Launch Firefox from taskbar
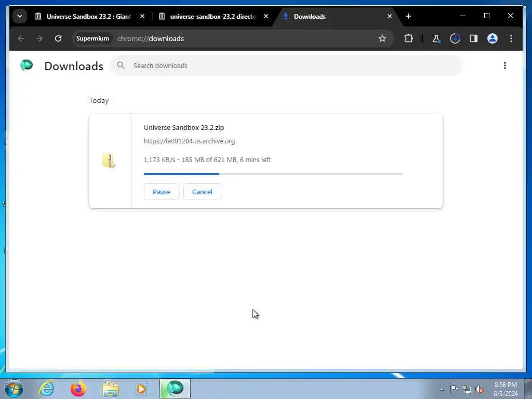The image size is (532, 399). pyautogui.click(x=78, y=389)
